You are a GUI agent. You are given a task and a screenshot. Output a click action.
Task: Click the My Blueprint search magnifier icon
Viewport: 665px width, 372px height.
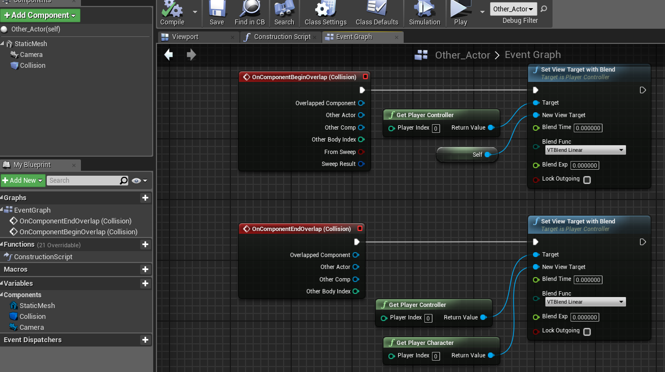coord(124,181)
